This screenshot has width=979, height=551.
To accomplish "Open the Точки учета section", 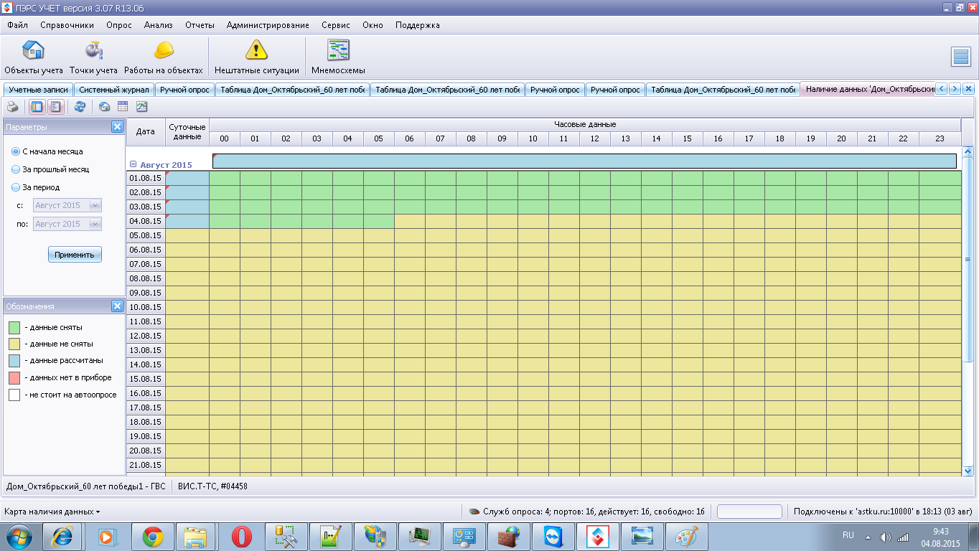I will tap(93, 57).
